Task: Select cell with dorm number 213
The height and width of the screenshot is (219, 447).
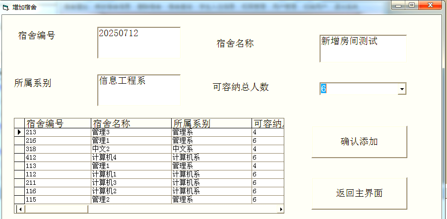Action: (x=58, y=132)
